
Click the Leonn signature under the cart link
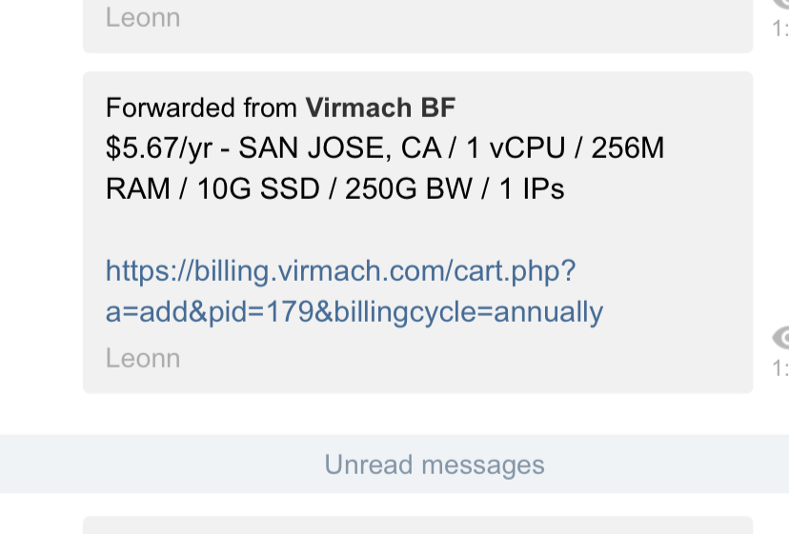click(x=143, y=358)
